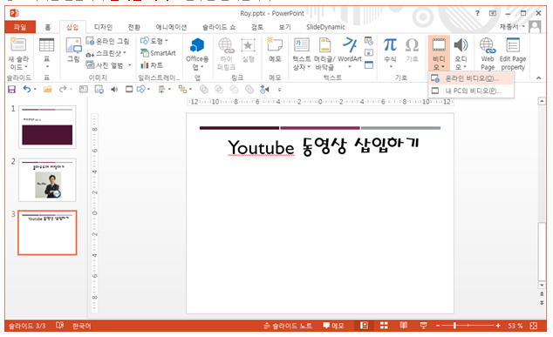This screenshot has height=337, width=553.
Task: Switch to Slide Sorter view icon
Action: coord(384,326)
